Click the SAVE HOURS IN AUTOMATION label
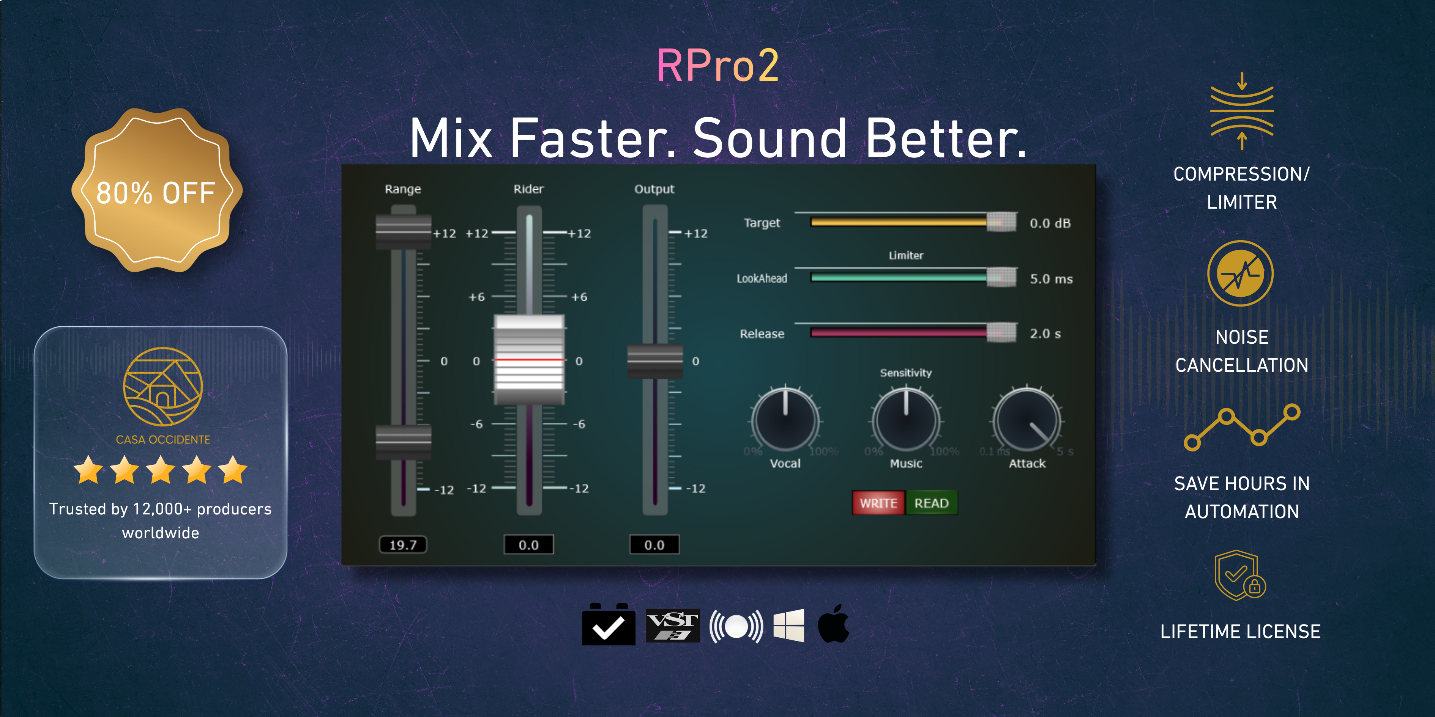This screenshot has width=1435, height=717. click(x=1242, y=497)
